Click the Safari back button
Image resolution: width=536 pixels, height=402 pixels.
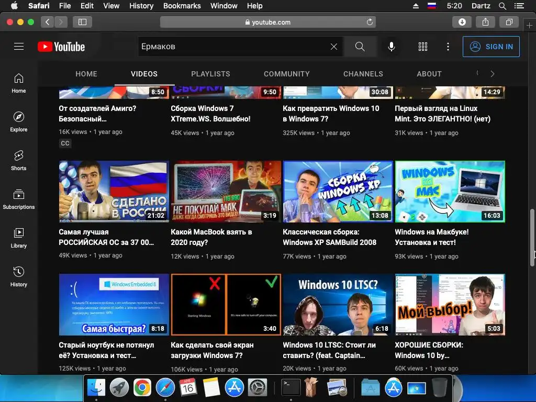point(48,22)
